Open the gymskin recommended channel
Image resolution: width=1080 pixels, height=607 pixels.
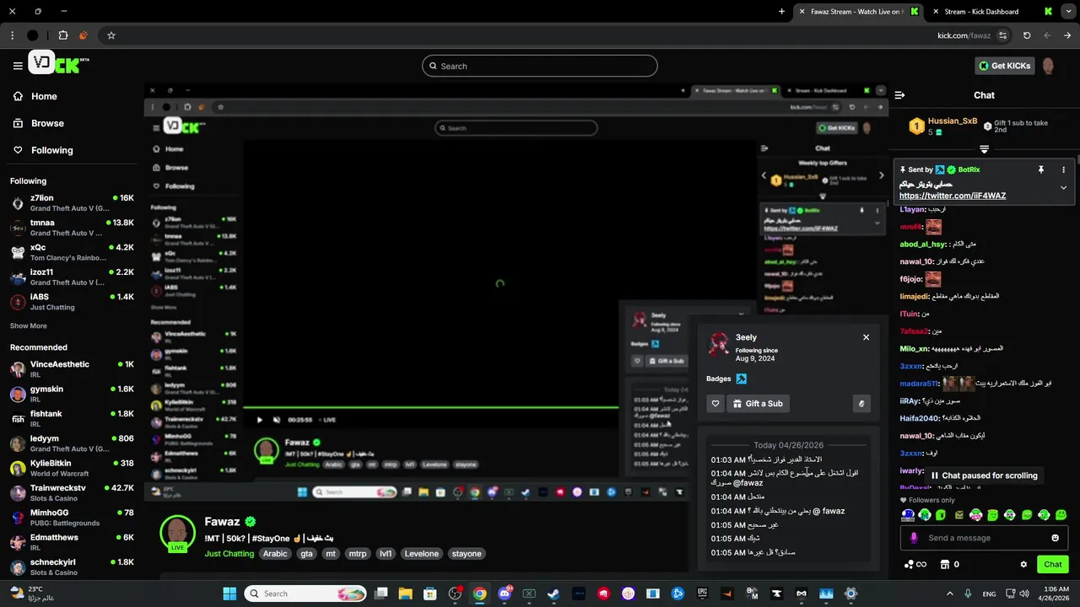tap(72, 394)
